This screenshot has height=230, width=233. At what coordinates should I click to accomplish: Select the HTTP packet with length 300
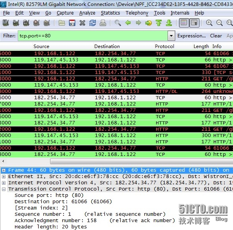click(117, 135)
